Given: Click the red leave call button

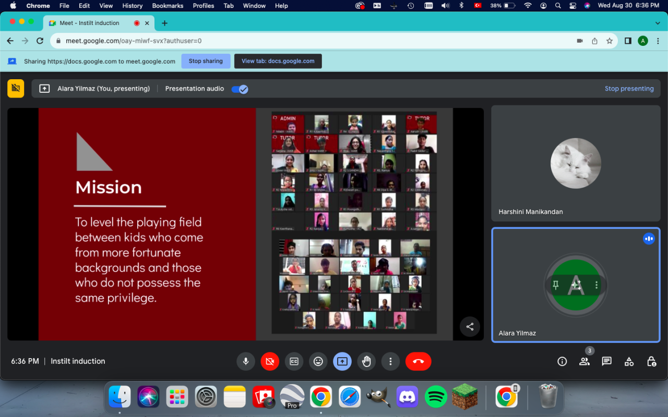Looking at the screenshot, I should [x=418, y=361].
